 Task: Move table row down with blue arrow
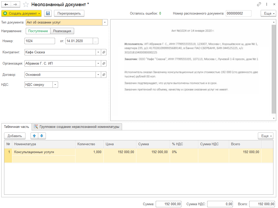pyautogui.click(x=42, y=136)
